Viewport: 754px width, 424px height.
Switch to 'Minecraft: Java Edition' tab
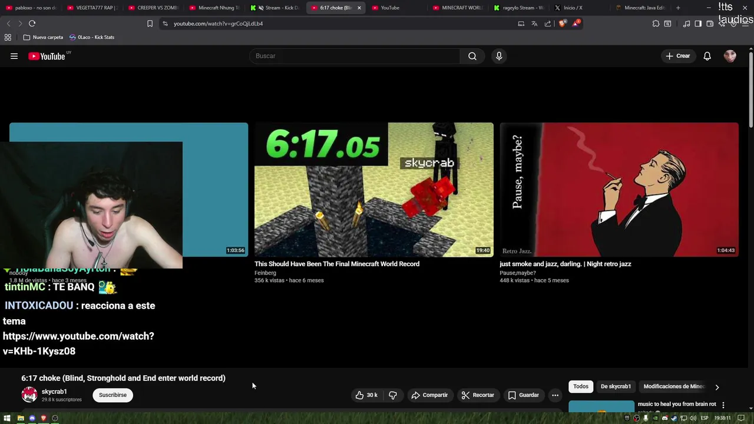pos(640,8)
